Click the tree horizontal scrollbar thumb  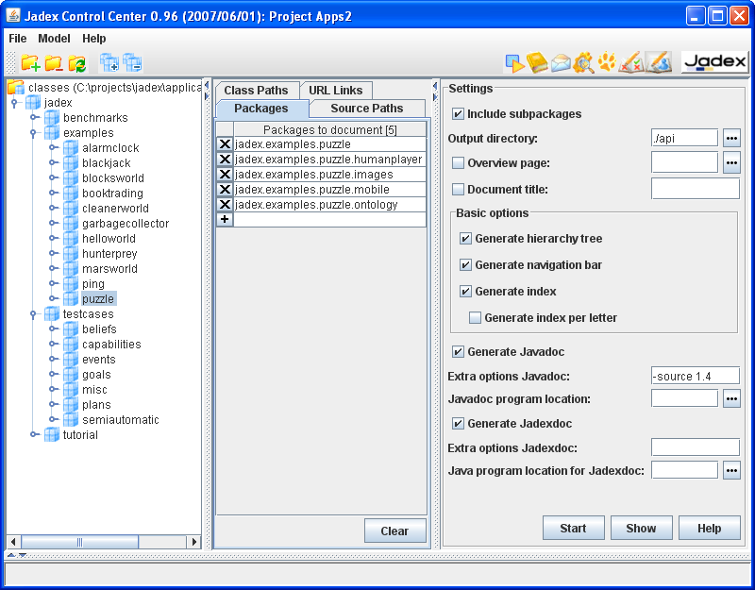point(79,542)
